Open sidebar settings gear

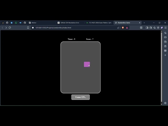[x=165, y=103]
